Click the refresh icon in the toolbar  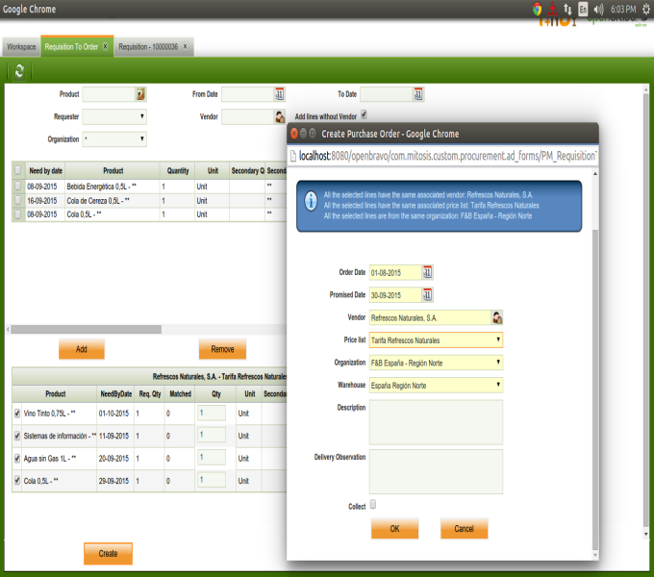pos(19,72)
